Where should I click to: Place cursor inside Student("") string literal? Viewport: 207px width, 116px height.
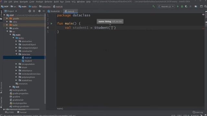tap(112, 28)
